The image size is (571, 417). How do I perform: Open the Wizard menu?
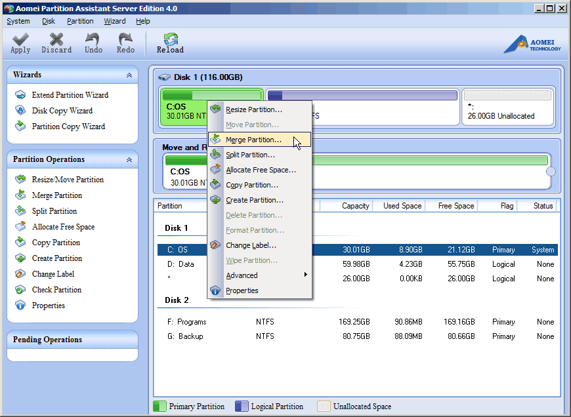tap(115, 21)
